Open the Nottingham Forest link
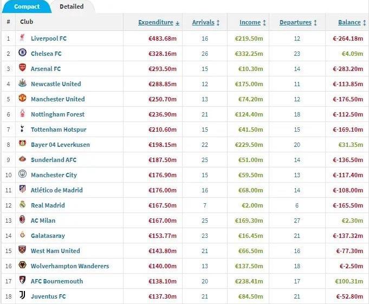Screen dimensions: 369x304 click(57, 114)
